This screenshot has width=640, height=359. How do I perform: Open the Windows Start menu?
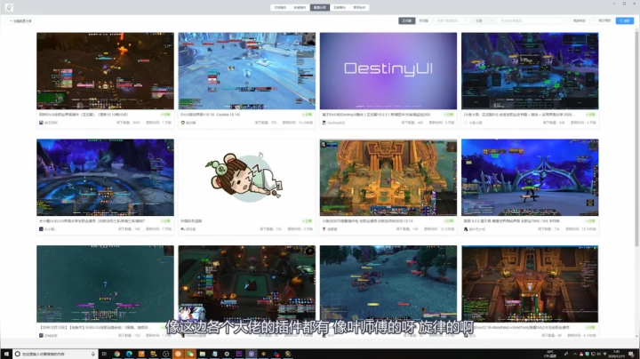5,354
